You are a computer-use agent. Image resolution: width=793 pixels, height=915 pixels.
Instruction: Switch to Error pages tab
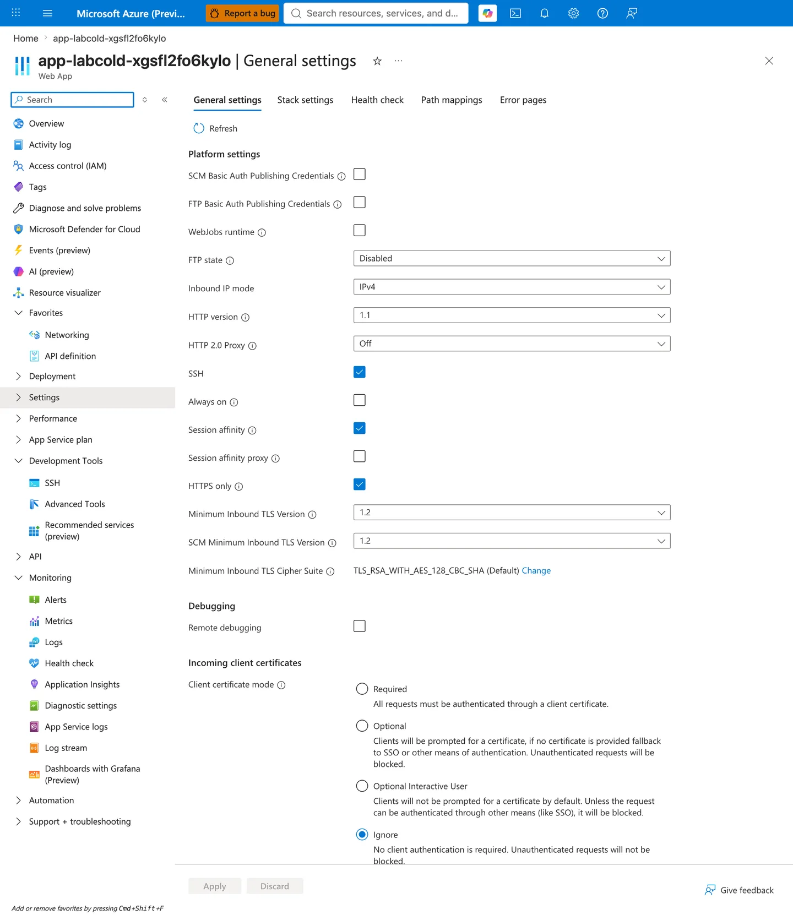tap(523, 100)
